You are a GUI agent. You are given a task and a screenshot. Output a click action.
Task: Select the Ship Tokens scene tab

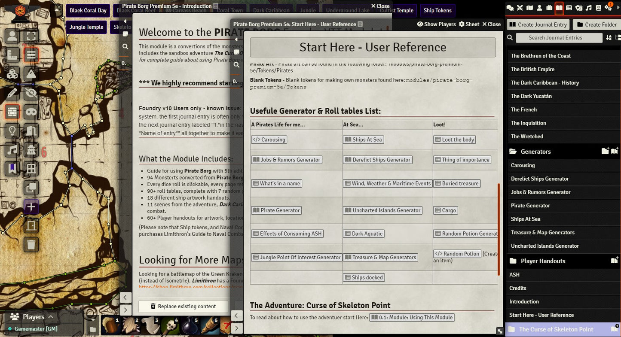point(437,10)
